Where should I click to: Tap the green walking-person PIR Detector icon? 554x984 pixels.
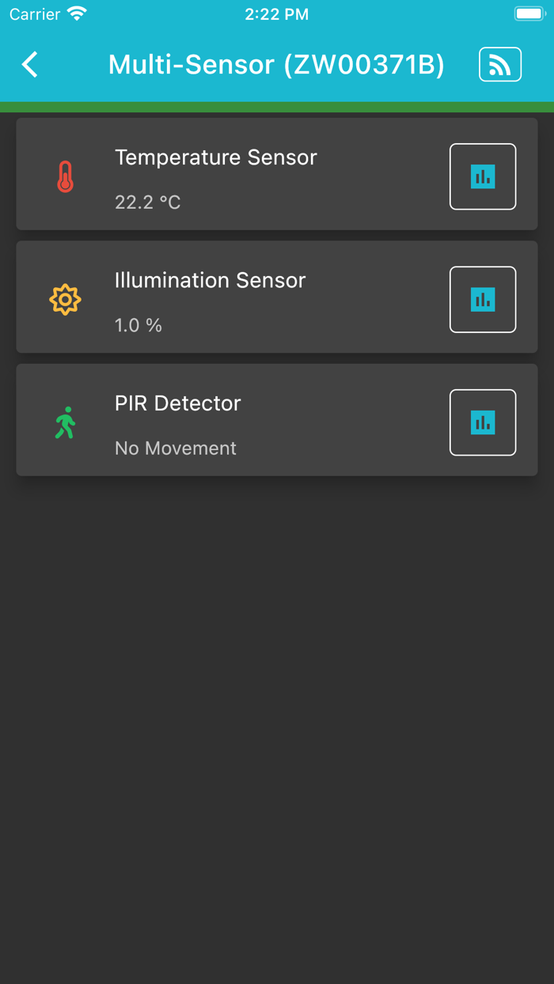[x=65, y=422]
